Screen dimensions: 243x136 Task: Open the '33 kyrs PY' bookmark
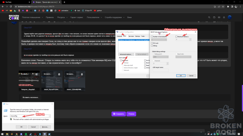[x=87, y=11]
